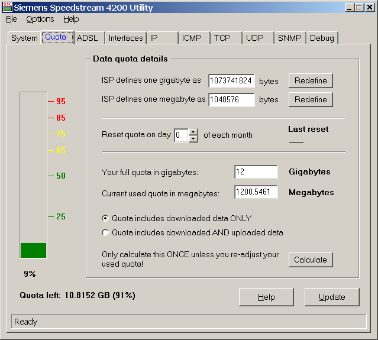Click the green quota usage bar
Screen dimensions: 378x340
[33, 250]
